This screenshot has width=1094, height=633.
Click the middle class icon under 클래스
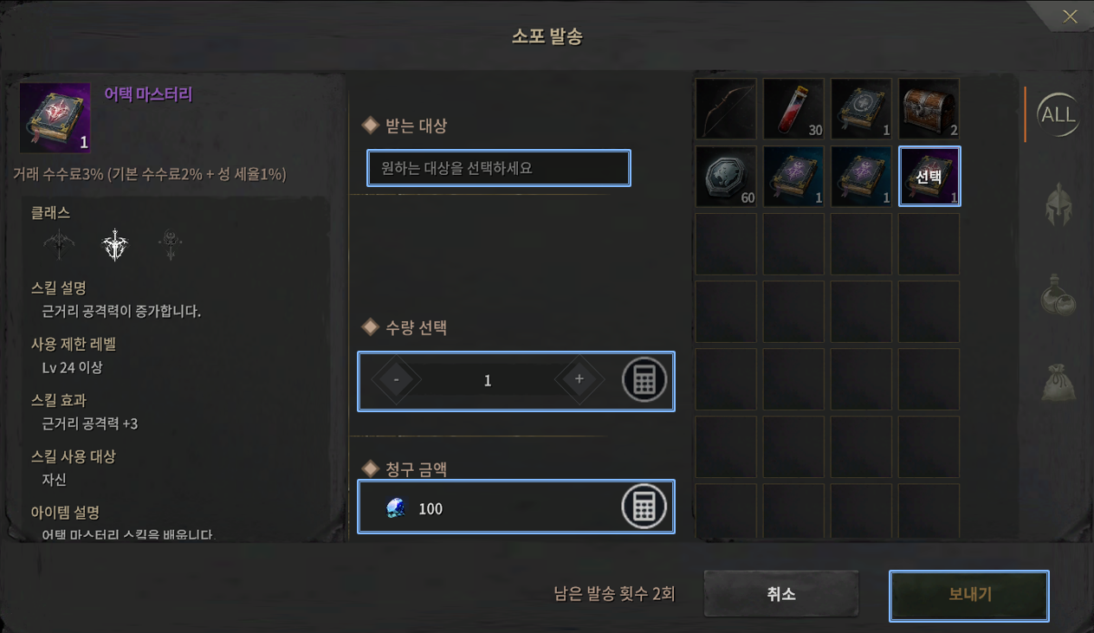pos(115,245)
